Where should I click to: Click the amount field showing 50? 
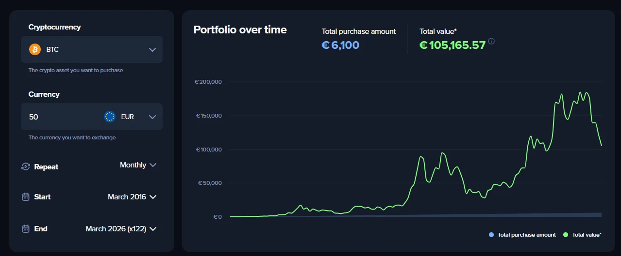tap(58, 117)
